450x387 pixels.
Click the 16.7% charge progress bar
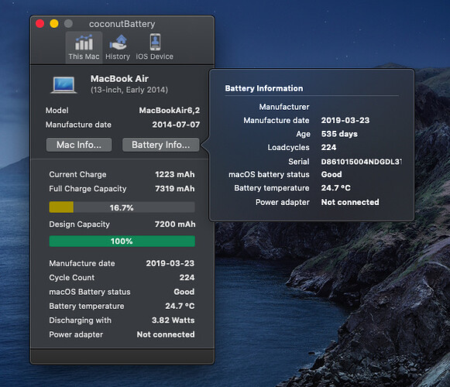point(122,207)
